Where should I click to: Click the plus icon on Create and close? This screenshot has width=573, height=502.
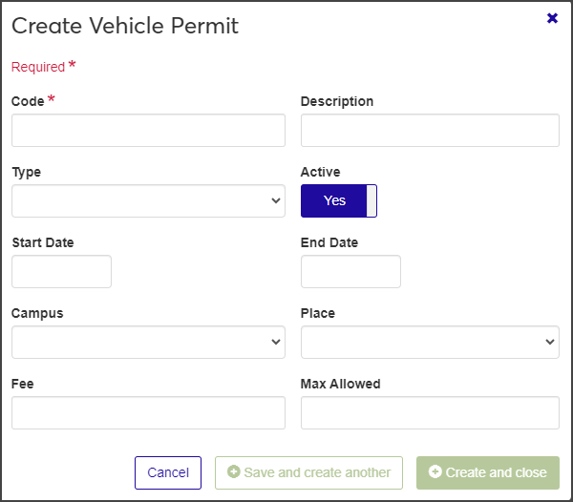point(435,472)
